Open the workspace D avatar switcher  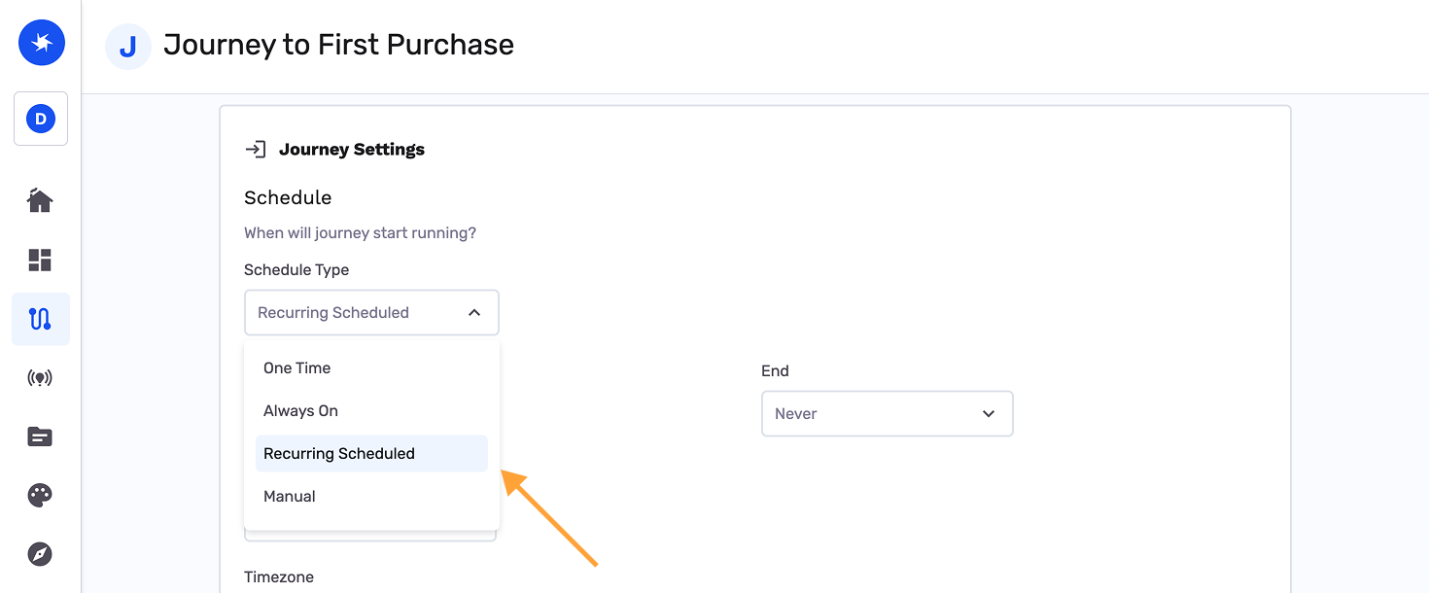41,119
